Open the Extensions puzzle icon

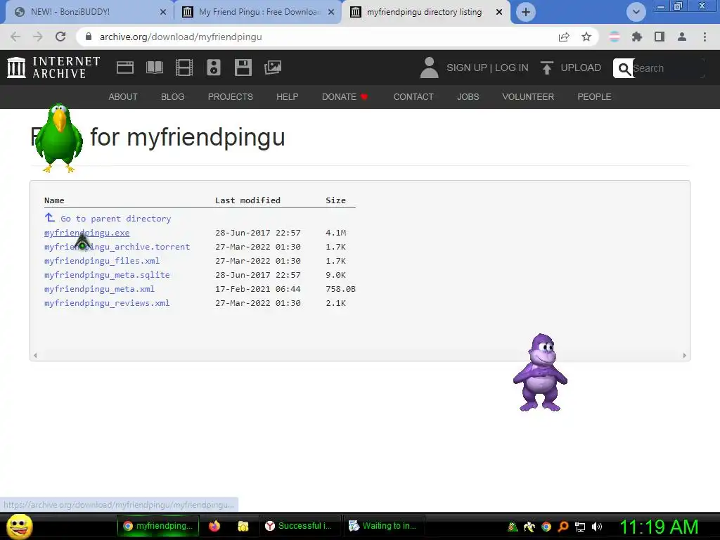click(x=637, y=37)
